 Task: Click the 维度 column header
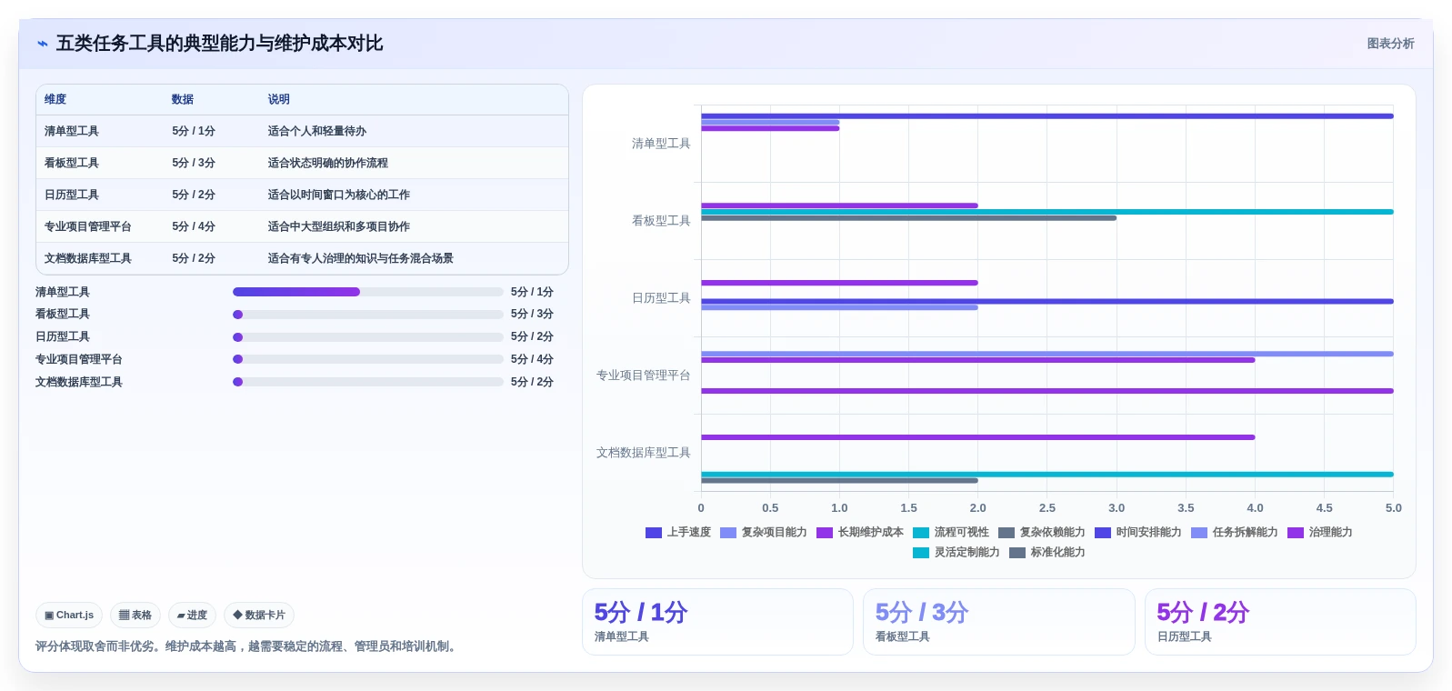click(55, 99)
